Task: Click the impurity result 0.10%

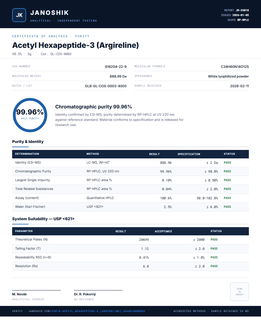Action: pyautogui.click(x=167, y=180)
